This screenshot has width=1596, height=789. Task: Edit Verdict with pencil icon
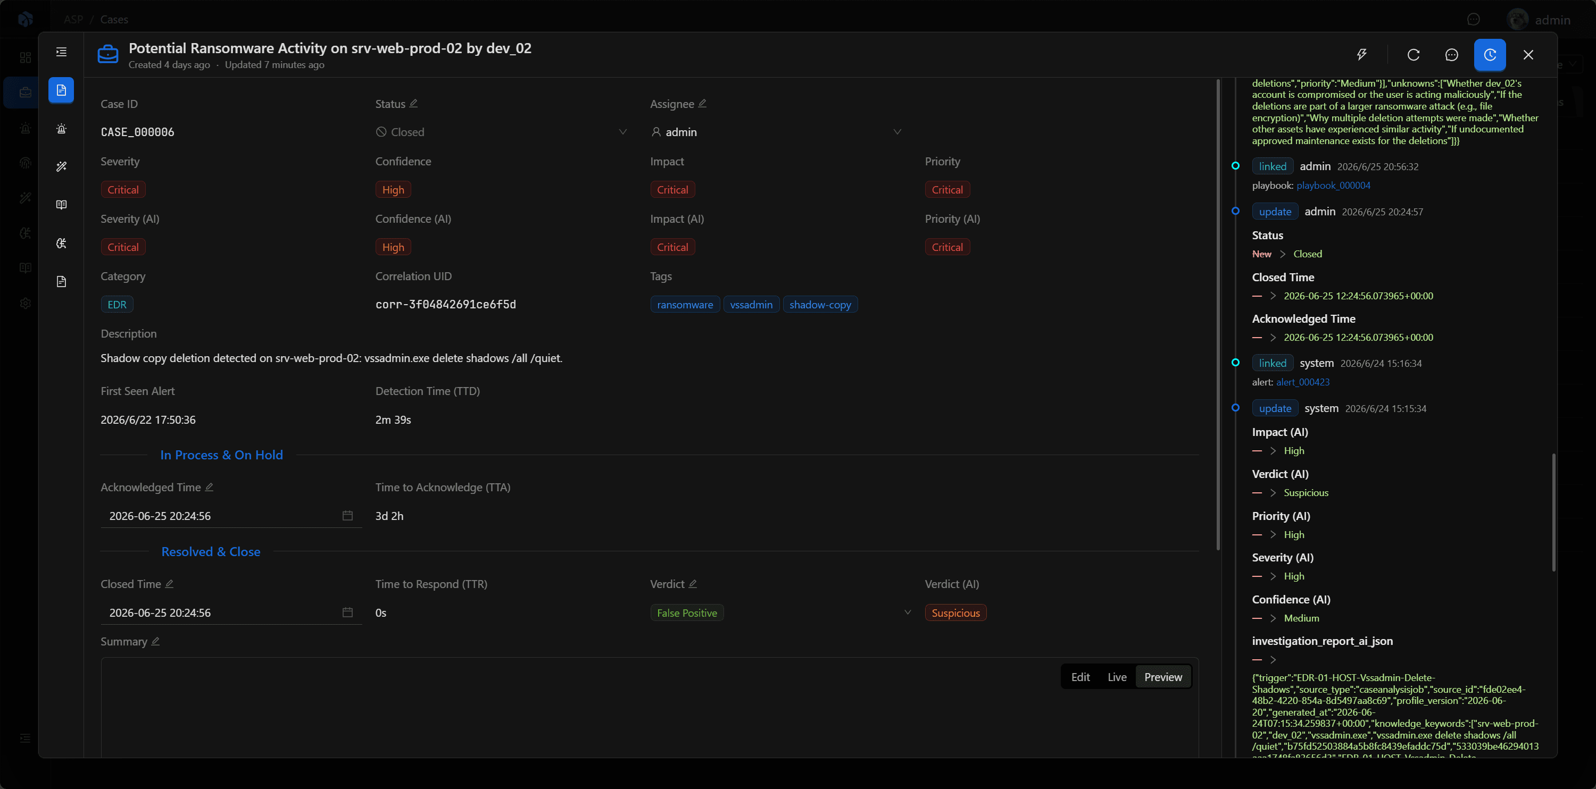coord(693,584)
